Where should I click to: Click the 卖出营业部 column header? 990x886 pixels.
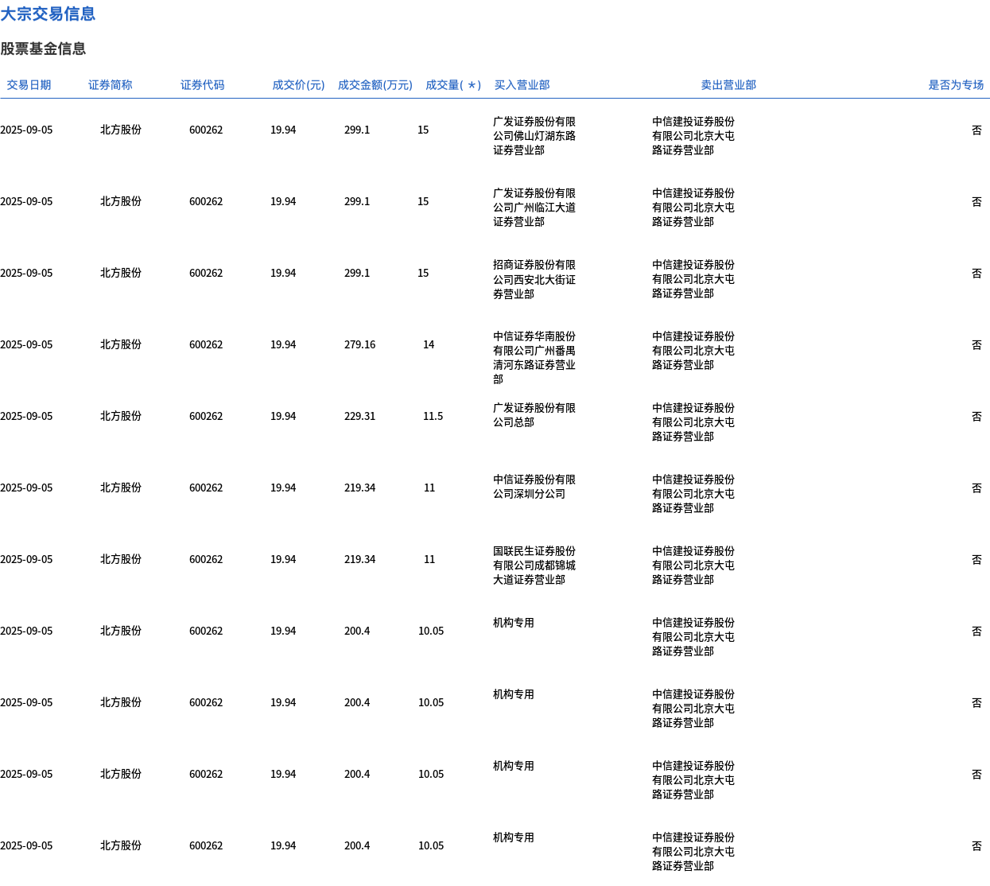(728, 85)
